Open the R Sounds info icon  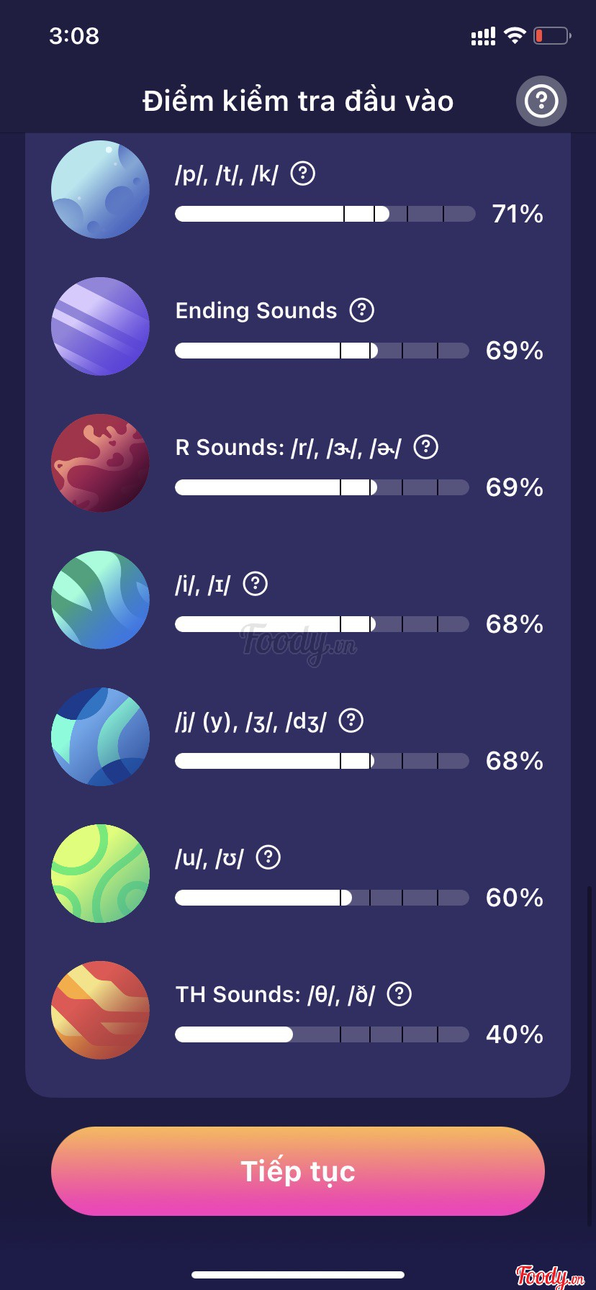coord(426,447)
